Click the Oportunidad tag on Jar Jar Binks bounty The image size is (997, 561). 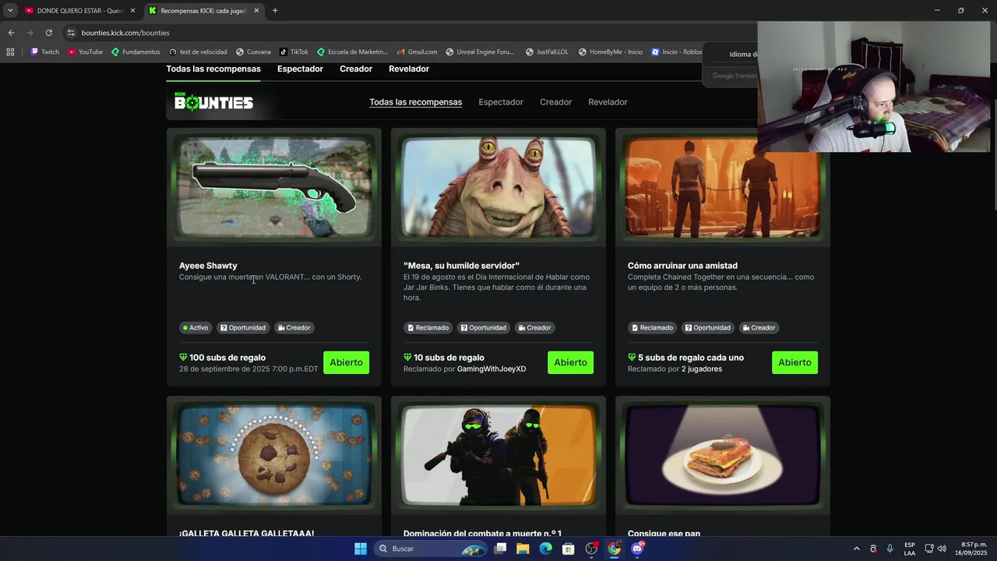pyautogui.click(x=484, y=327)
